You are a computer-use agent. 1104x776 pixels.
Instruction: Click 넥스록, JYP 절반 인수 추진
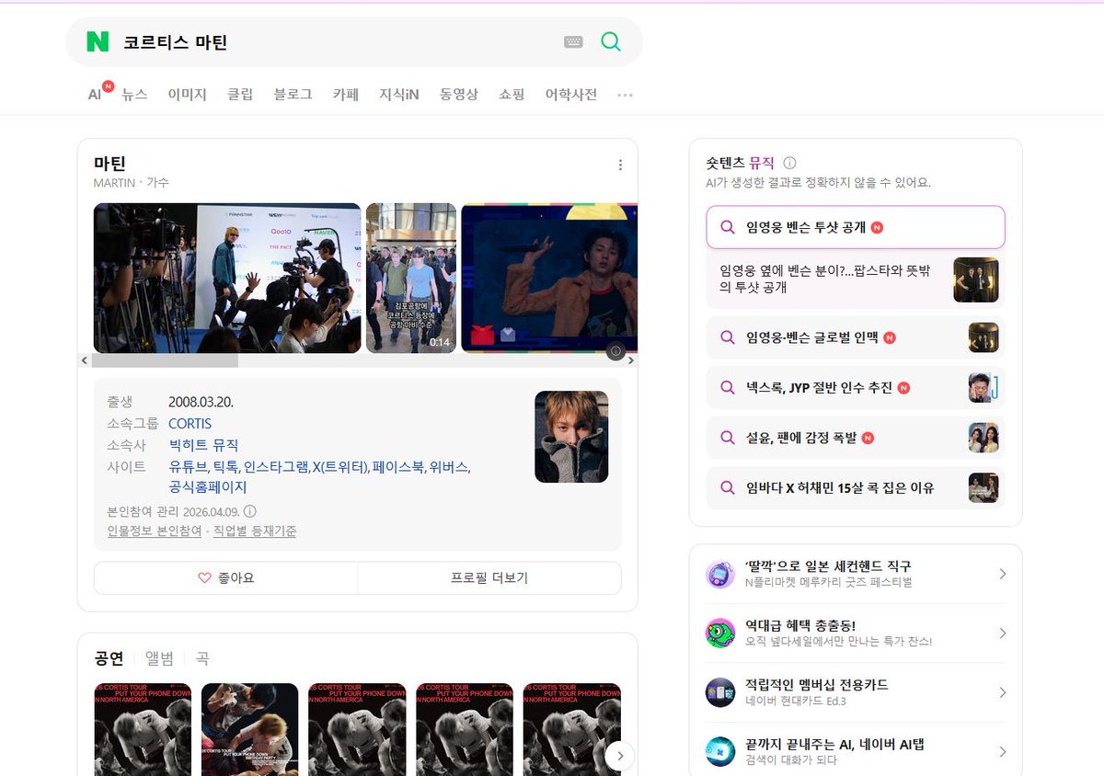click(856, 388)
